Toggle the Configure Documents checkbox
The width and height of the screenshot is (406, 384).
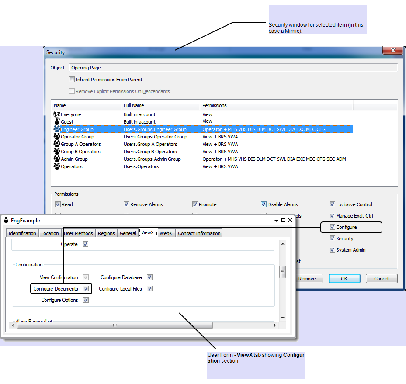click(x=86, y=289)
